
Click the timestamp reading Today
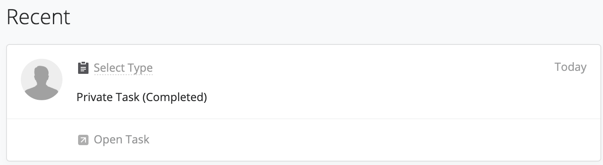pyautogui.click(x=570, y=67)
